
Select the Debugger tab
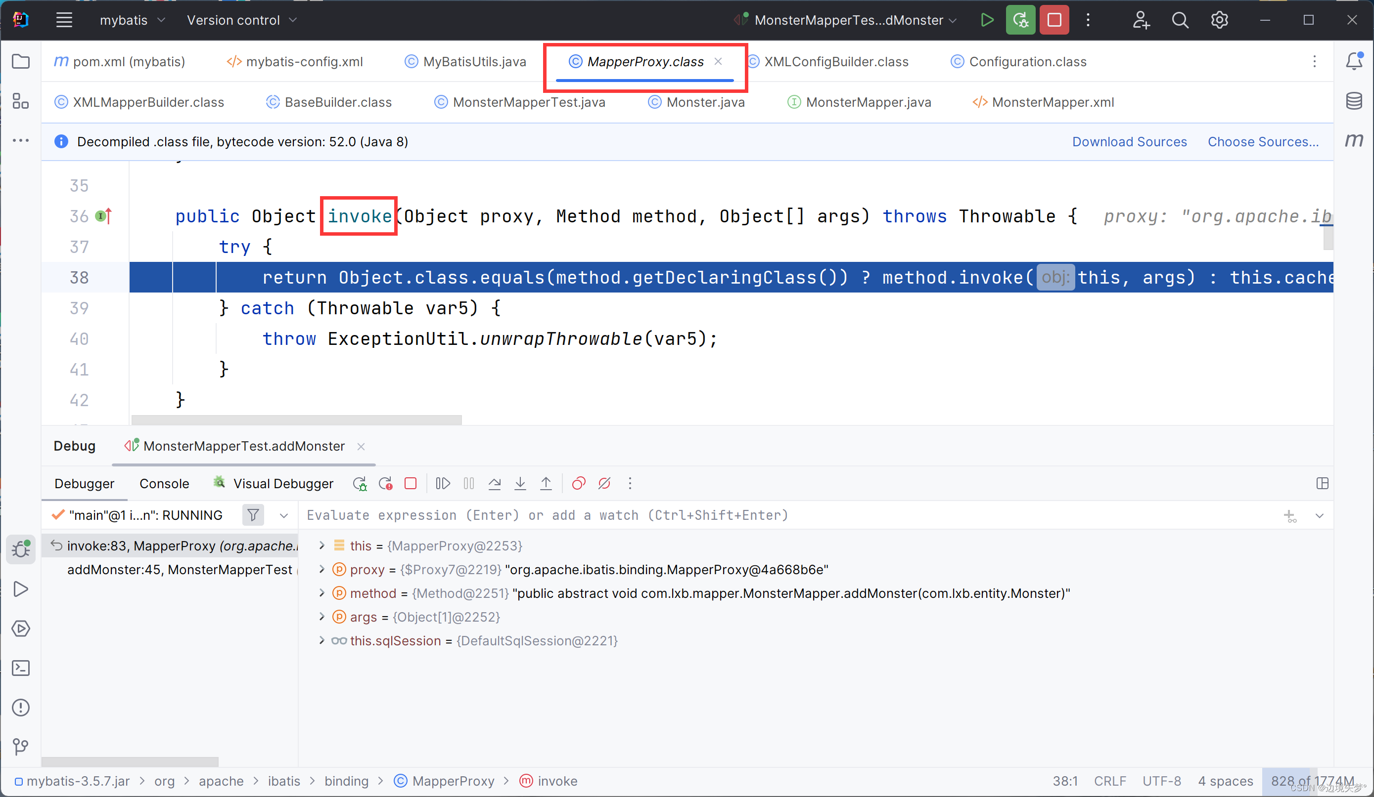85,483
